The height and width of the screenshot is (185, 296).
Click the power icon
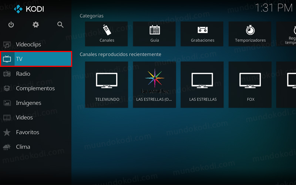[11, 25]
